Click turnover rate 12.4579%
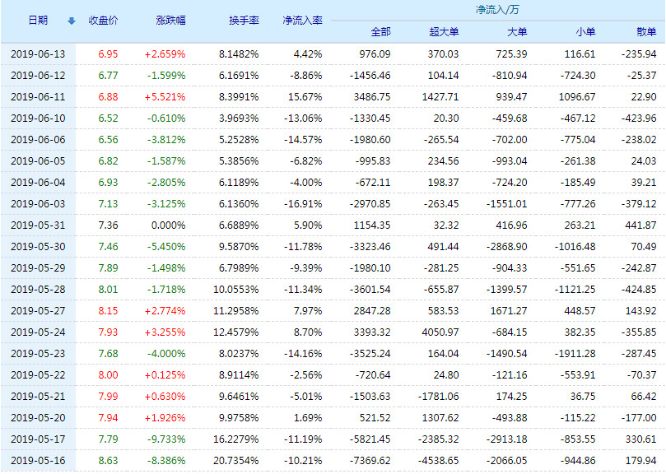Screen dimensions: 666x474 [x=235, y=332]
